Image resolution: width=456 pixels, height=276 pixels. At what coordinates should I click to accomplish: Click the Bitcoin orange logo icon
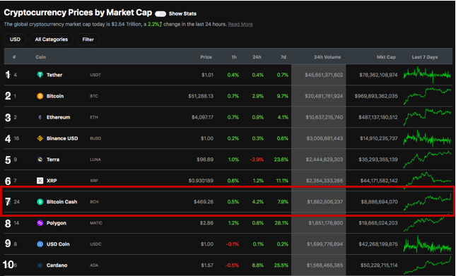(x=40, y=96)
